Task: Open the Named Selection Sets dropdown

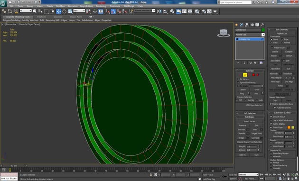Action: [x=145, y=11]
